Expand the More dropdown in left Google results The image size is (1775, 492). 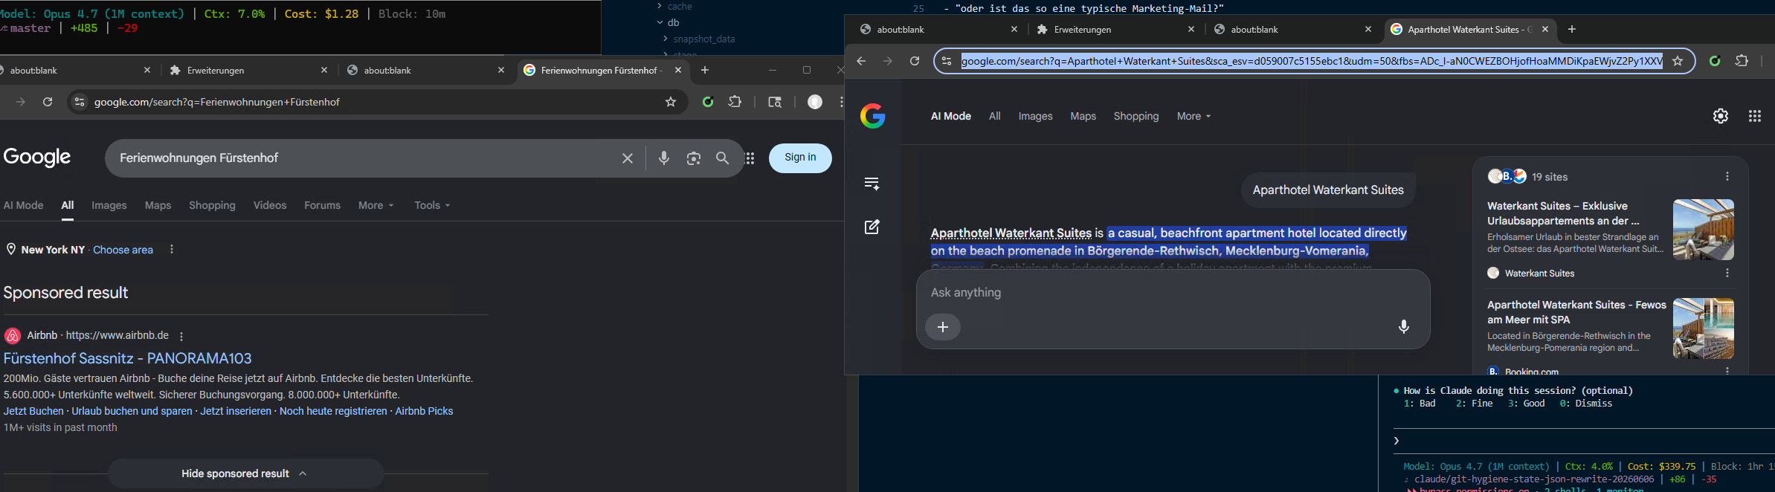click(x=376, y=205)
